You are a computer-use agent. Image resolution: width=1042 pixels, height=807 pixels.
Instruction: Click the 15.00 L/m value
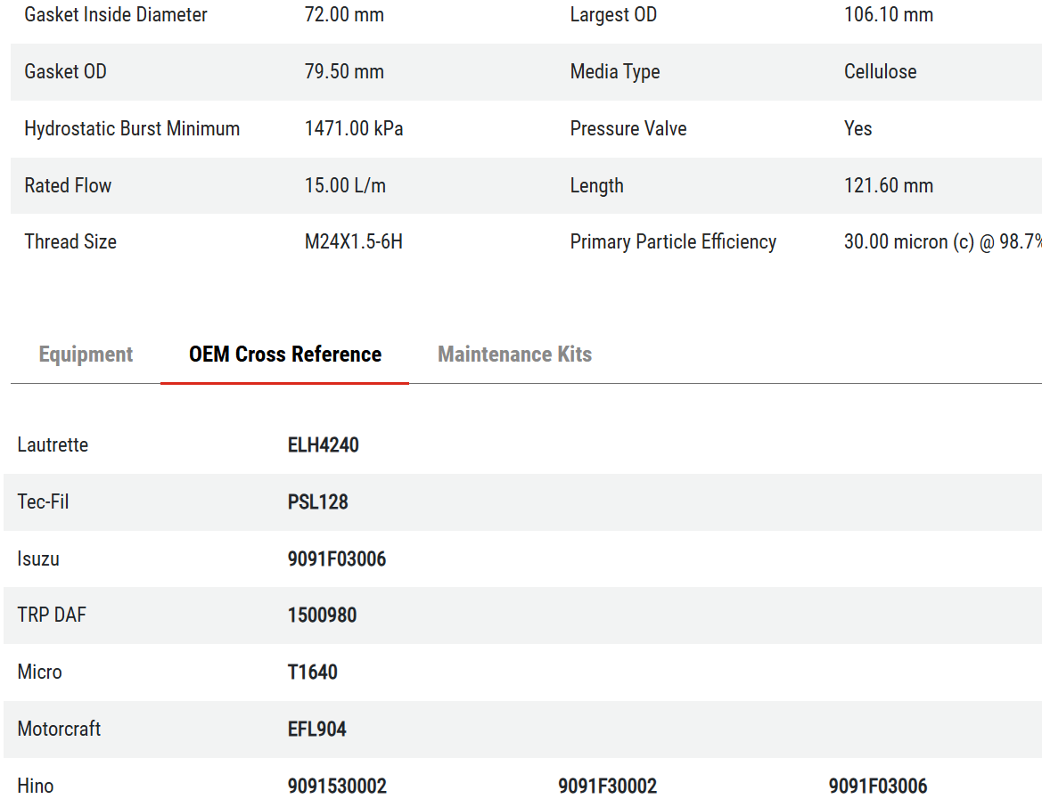pyautogui.click(x=345, y=186)
